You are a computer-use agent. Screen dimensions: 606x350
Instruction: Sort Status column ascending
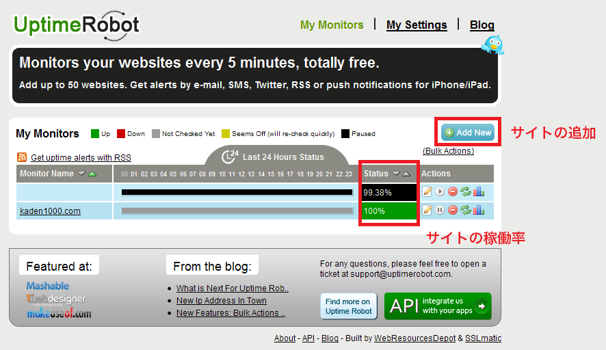(406, 174)
